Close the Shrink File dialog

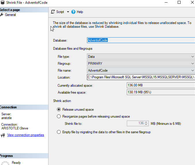(x=192, y=3)
